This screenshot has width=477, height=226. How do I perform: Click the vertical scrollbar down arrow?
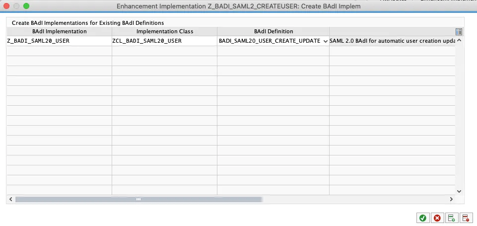[459, 191]
